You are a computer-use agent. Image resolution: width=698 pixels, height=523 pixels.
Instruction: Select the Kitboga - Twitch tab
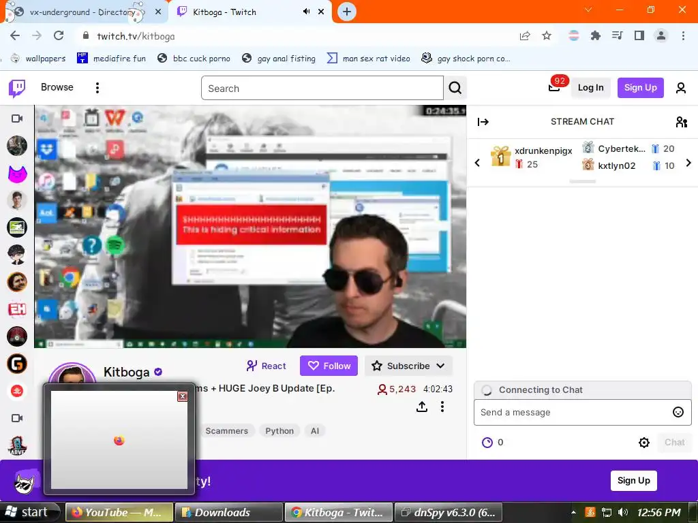(251, 12)
